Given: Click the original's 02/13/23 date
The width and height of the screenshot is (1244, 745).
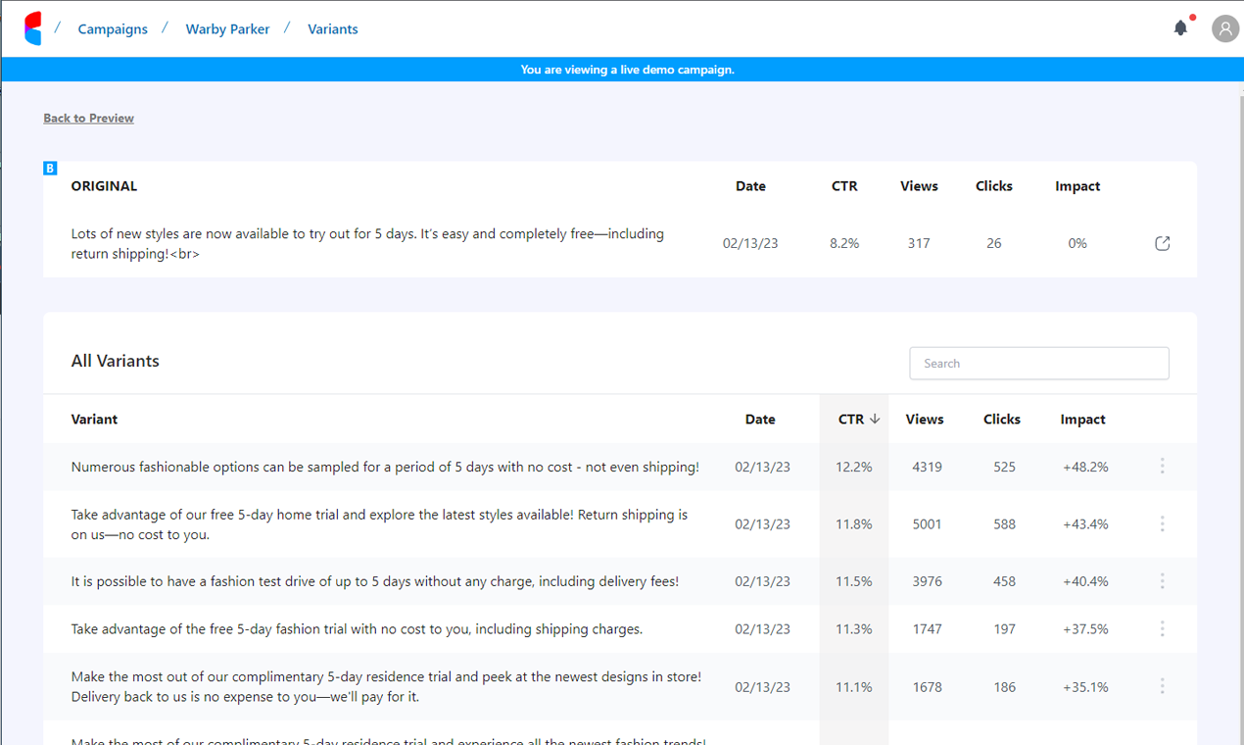Looking at the screenshot, I should tap(750, 243).
